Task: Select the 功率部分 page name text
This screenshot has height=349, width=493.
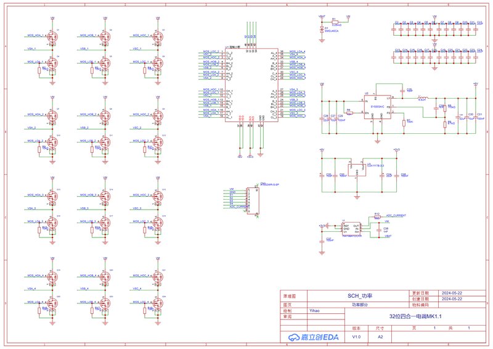Action: (x=360, y=305)
